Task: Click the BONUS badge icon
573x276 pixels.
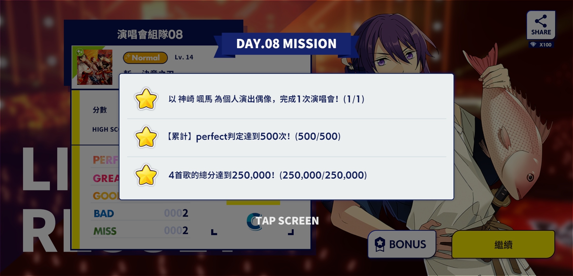Action: [380, 244]
